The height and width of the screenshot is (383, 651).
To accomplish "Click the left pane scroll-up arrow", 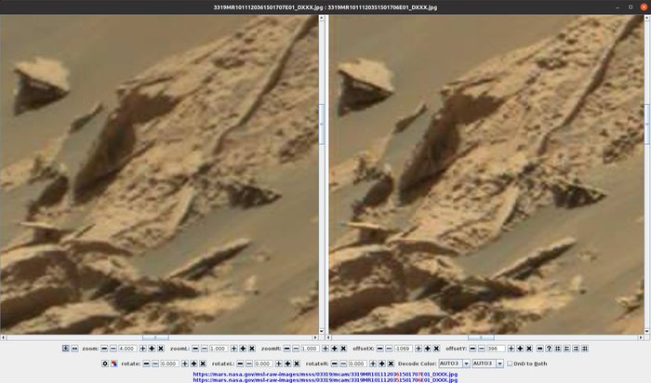I will pos(322,18).
